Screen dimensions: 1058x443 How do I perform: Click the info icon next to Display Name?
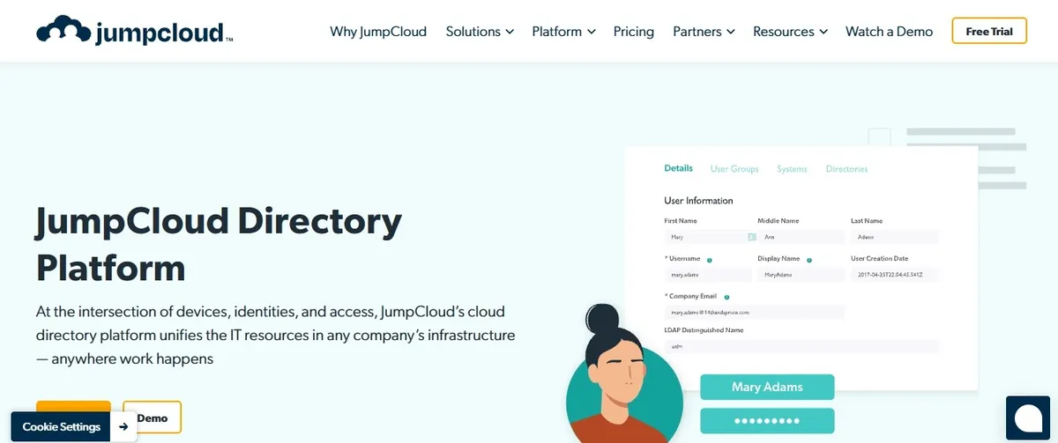click(x=808, y=260)
